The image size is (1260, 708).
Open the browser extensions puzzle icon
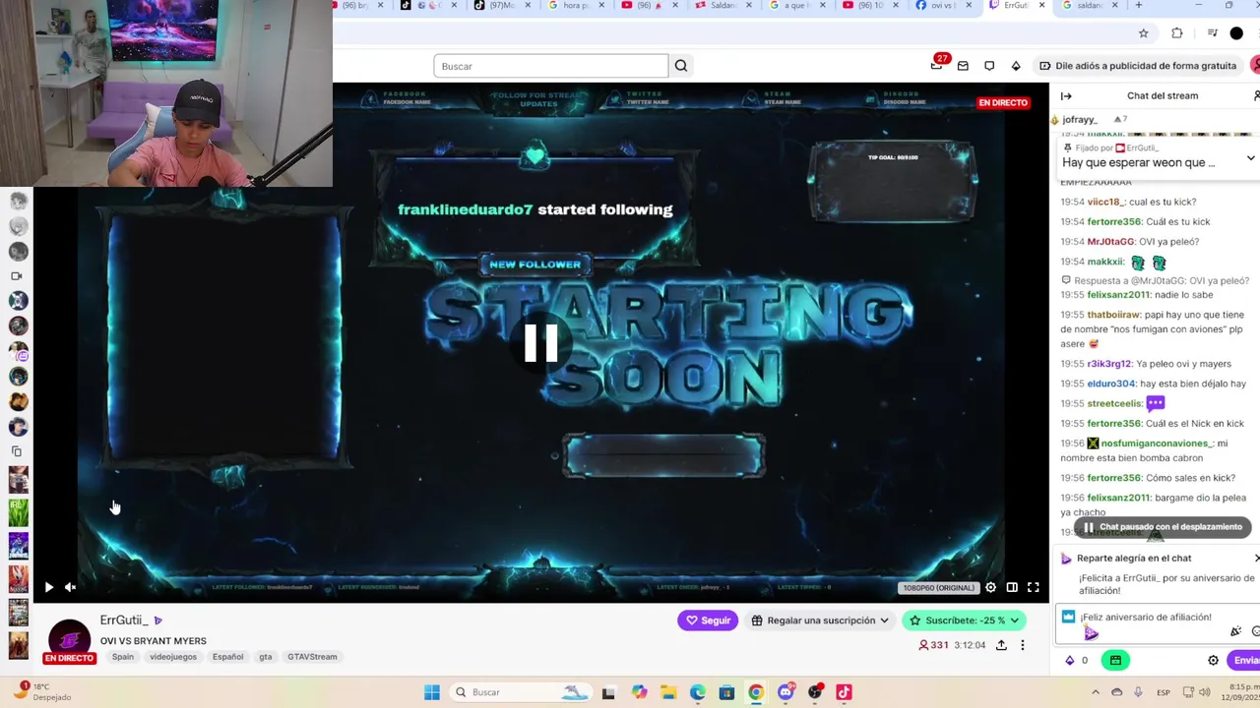click(1176, 33)
